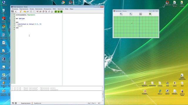
Task: Click the 'нач' keyword line in editor
Action: click(17, 22)
